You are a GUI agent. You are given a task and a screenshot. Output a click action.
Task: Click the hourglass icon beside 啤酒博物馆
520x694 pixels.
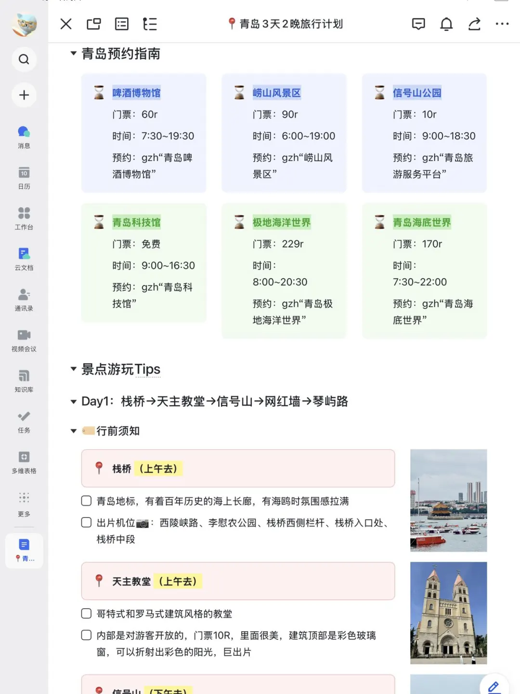(x=99, y=93)
